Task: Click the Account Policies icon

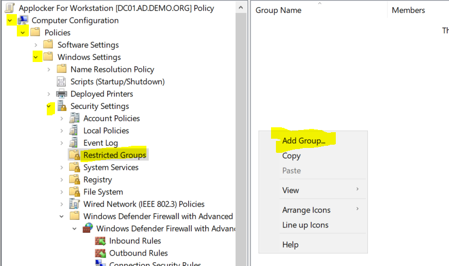Action: [75, 118]
